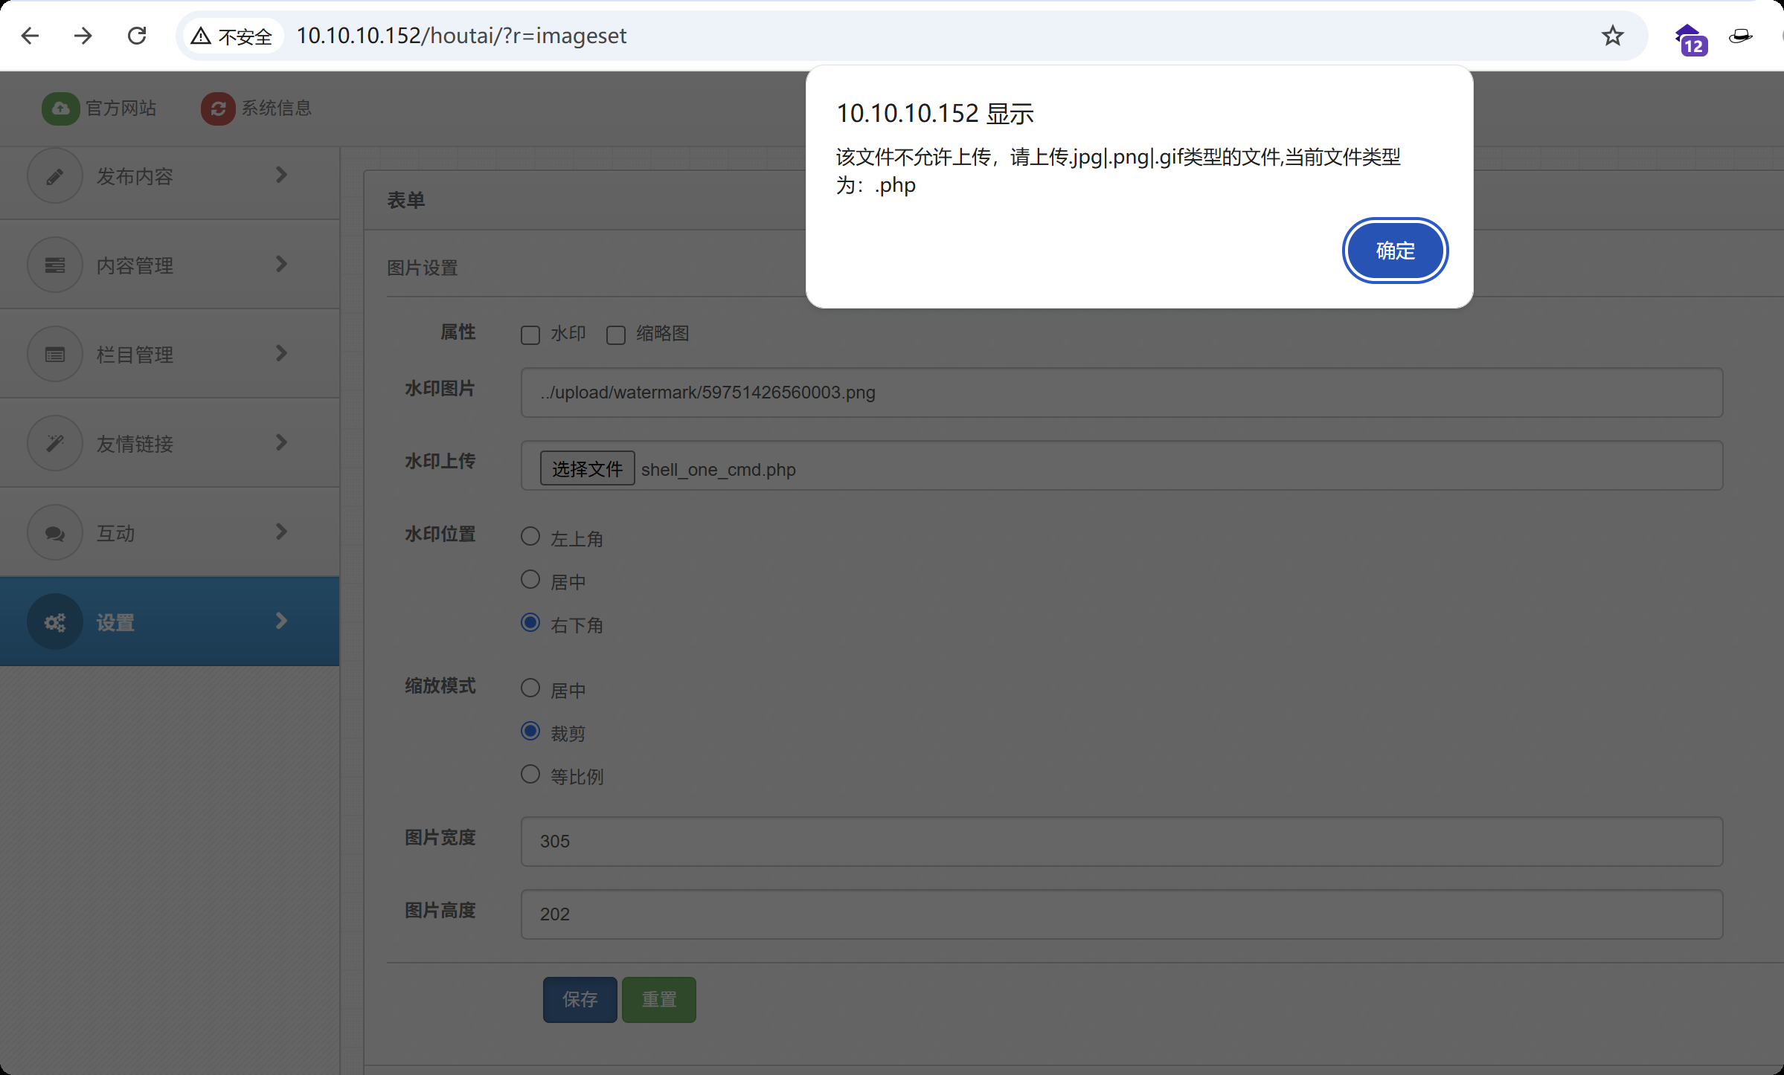
Task: Click the 图片高度 field showing 202
Action: (1122, 914)
